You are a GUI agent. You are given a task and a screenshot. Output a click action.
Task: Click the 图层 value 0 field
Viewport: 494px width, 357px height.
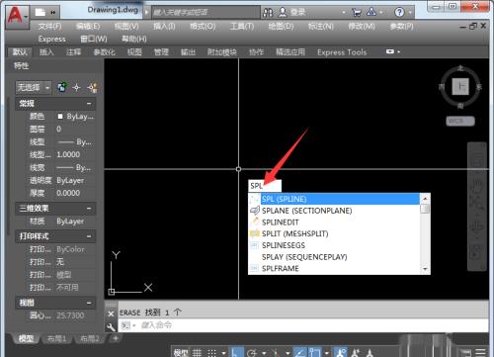pyautogui.click(x=76, y=130)
